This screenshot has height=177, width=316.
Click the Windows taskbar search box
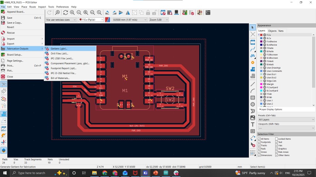point(39,173)
